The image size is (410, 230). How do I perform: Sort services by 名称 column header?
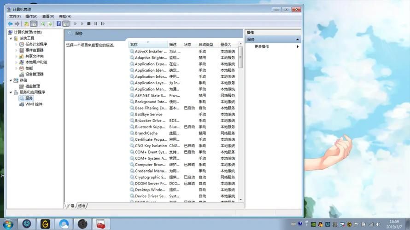click(148, 45)
